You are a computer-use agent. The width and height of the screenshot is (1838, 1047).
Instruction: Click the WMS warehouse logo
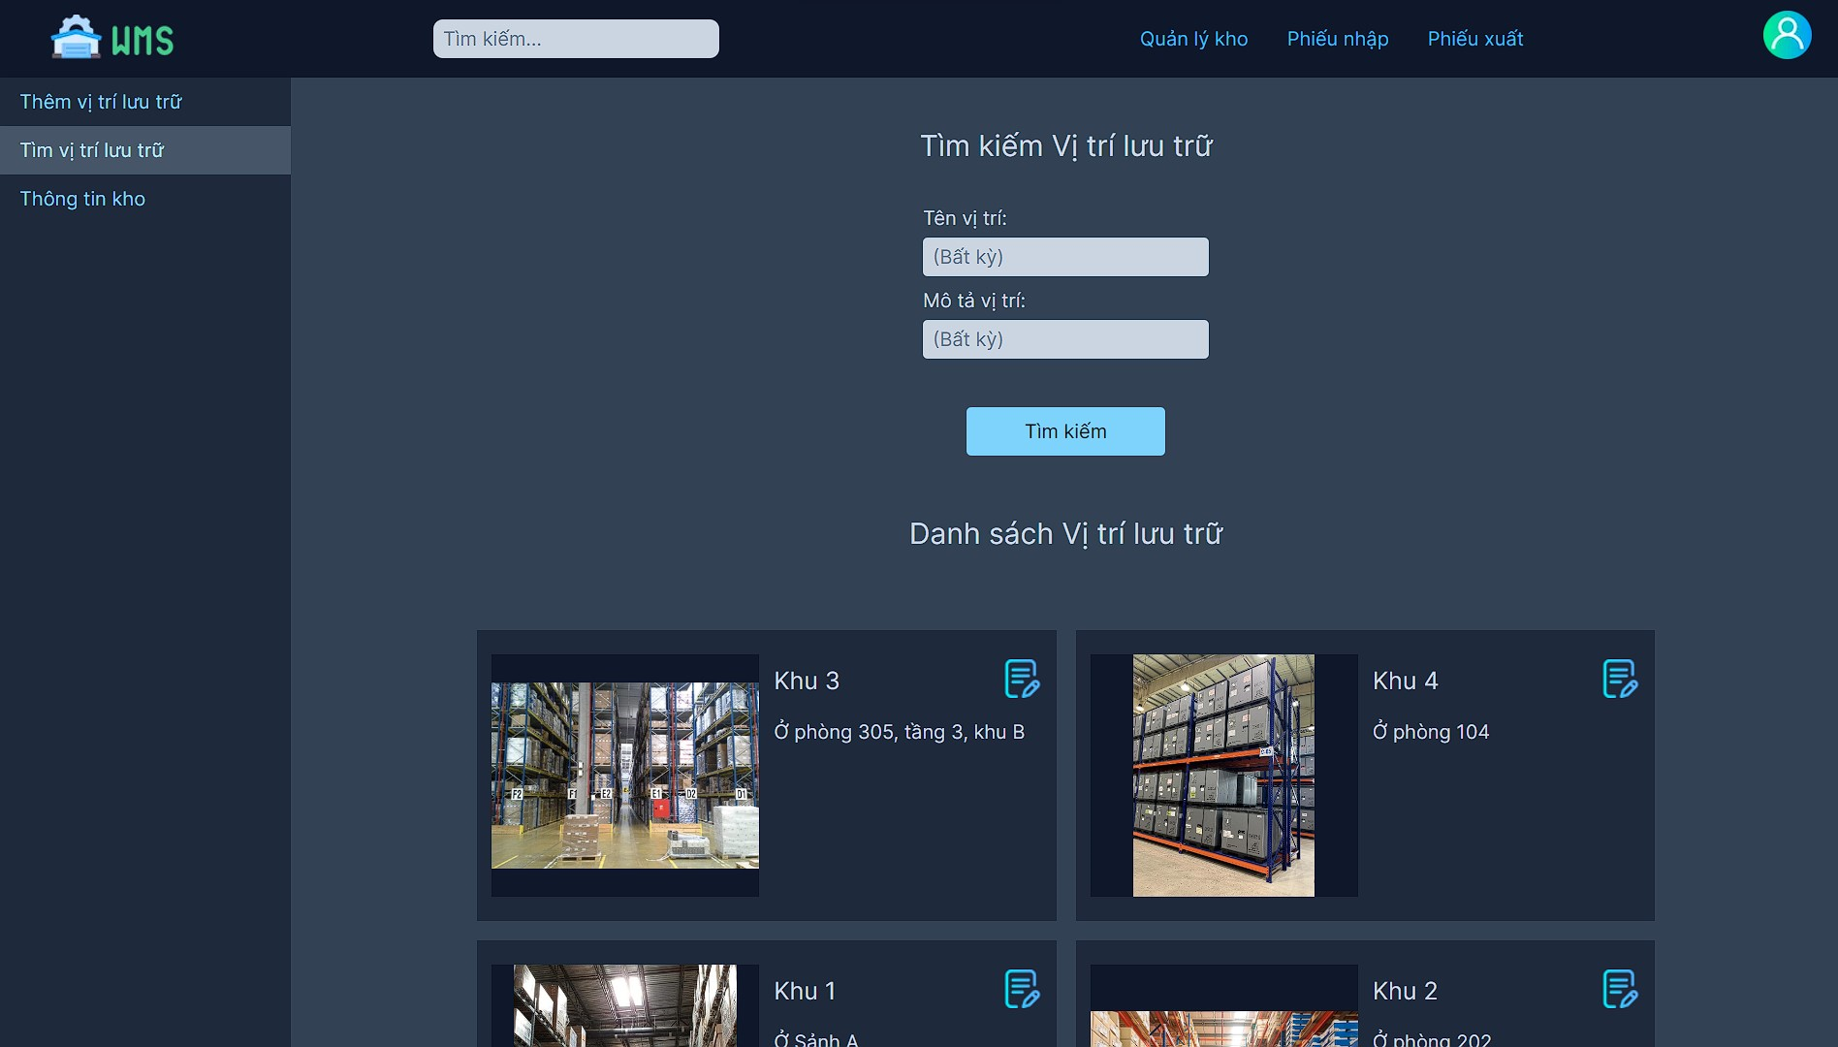(x=112, y=39)
